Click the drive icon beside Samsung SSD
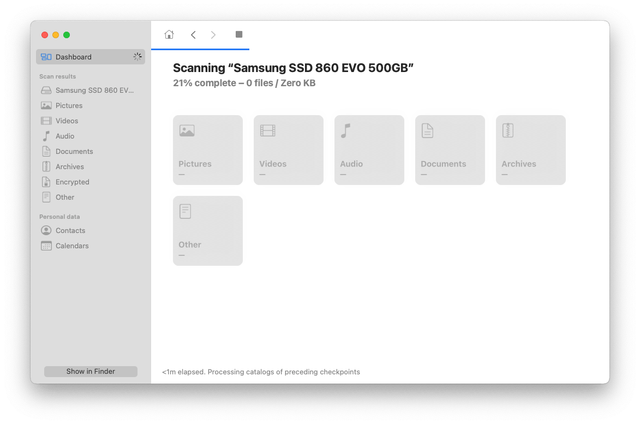Screen dimensions: 640x424 [46, 90]
